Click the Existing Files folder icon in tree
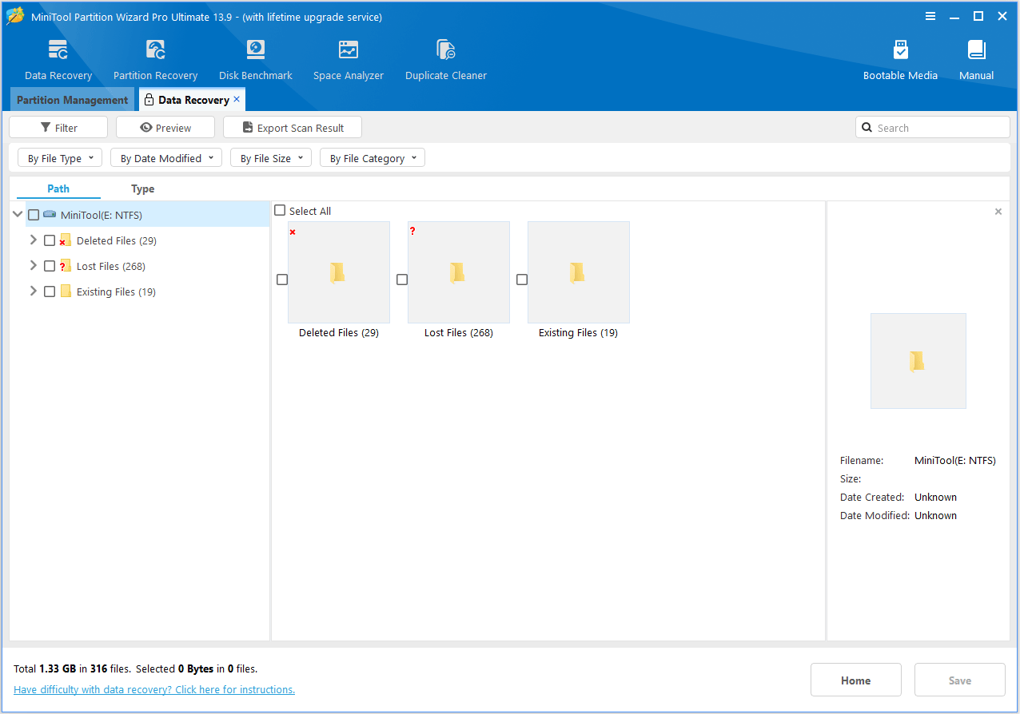The width and height of the screenshot is (1020, 714). coord(66,292)
